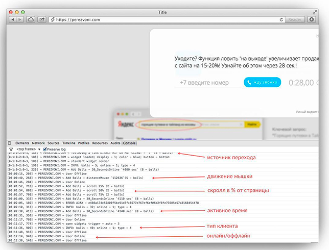Switch to the Network tab
This screenshot has height=250, width=329.
click(x=38, y=143)
